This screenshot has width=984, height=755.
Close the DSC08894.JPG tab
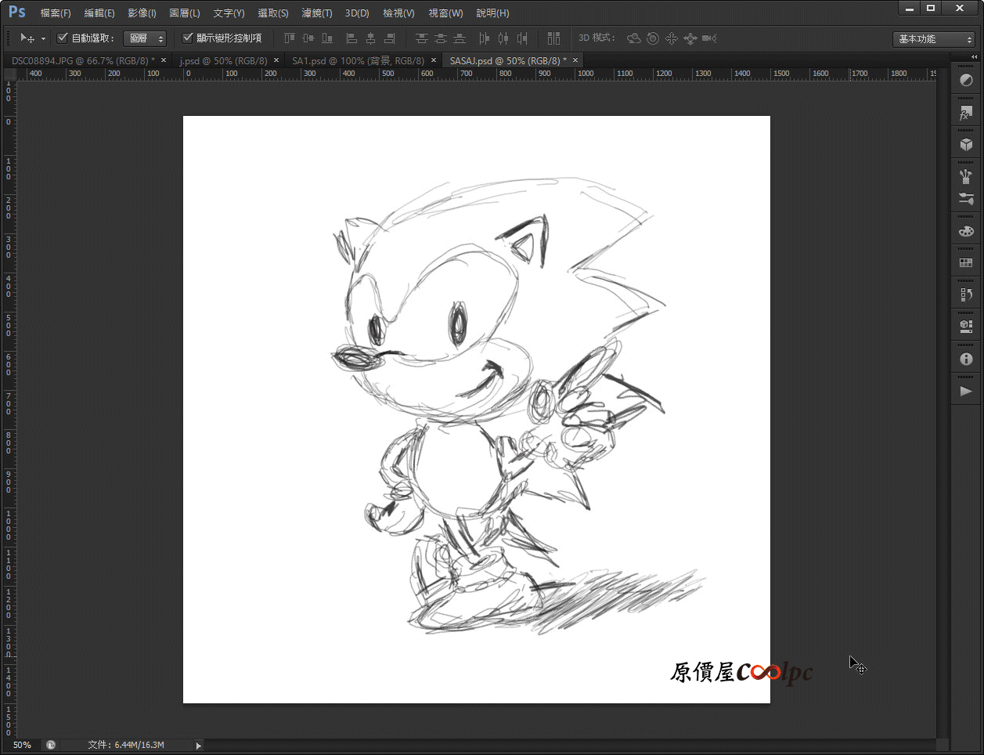[x=164, y=60]
